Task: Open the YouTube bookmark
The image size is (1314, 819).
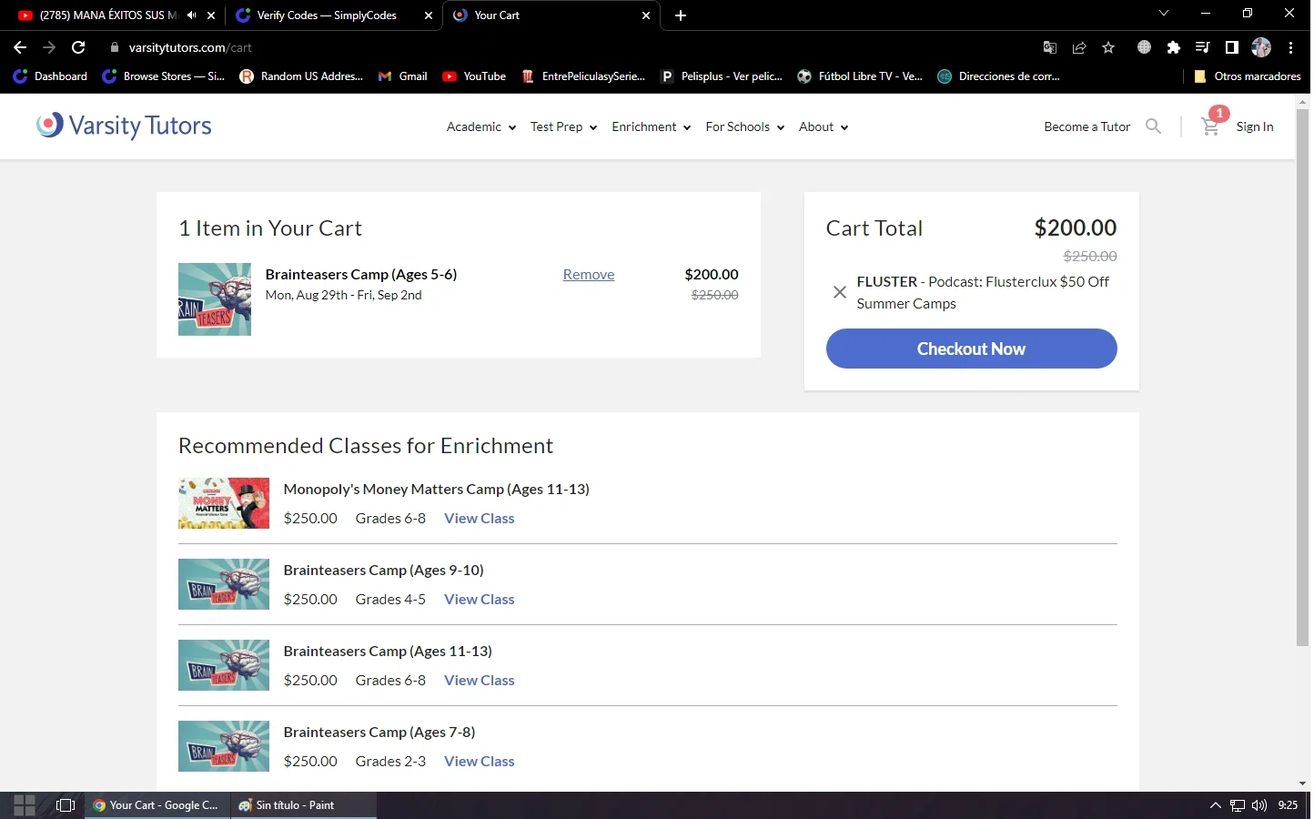Action: (474, 76)
